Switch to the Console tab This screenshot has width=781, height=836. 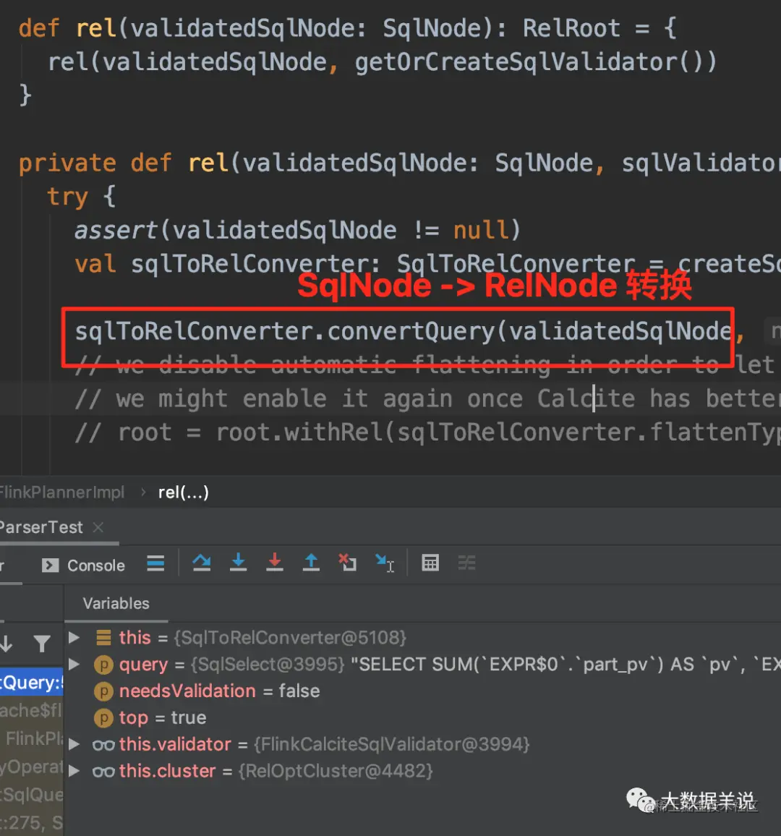click(x=83, y=565)
